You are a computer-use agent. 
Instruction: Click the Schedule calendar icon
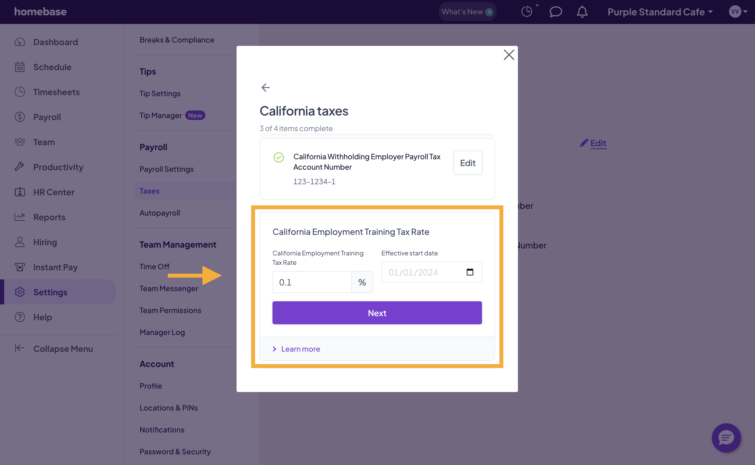coord(20,67)
